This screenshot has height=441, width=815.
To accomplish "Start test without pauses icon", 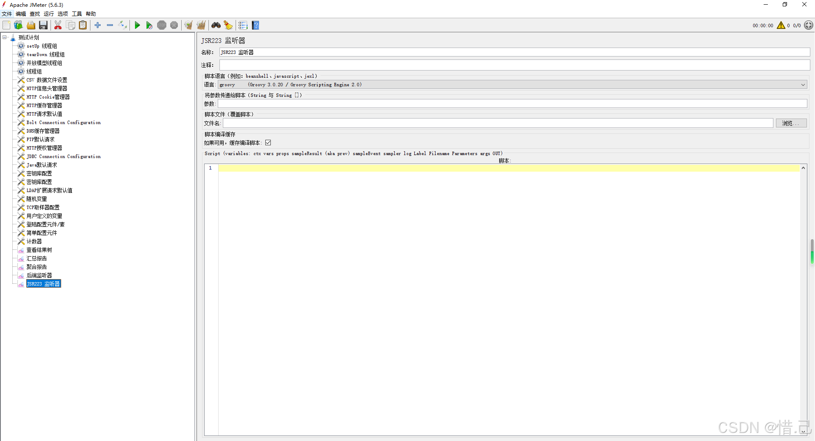I will (x=149, y=25).
